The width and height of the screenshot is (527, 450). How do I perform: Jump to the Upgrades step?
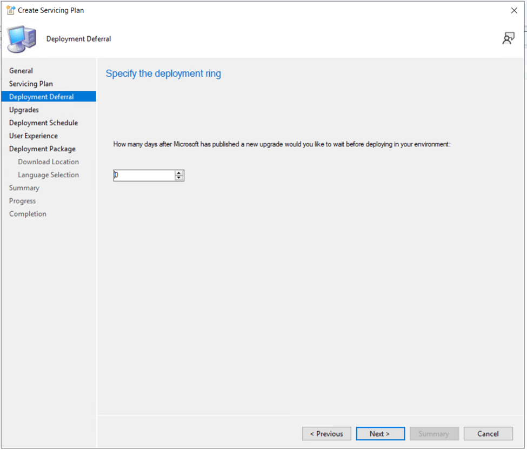click(24, 110)
